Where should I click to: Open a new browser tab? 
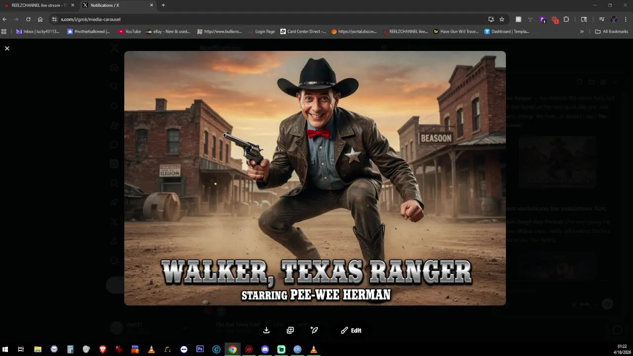163,5
